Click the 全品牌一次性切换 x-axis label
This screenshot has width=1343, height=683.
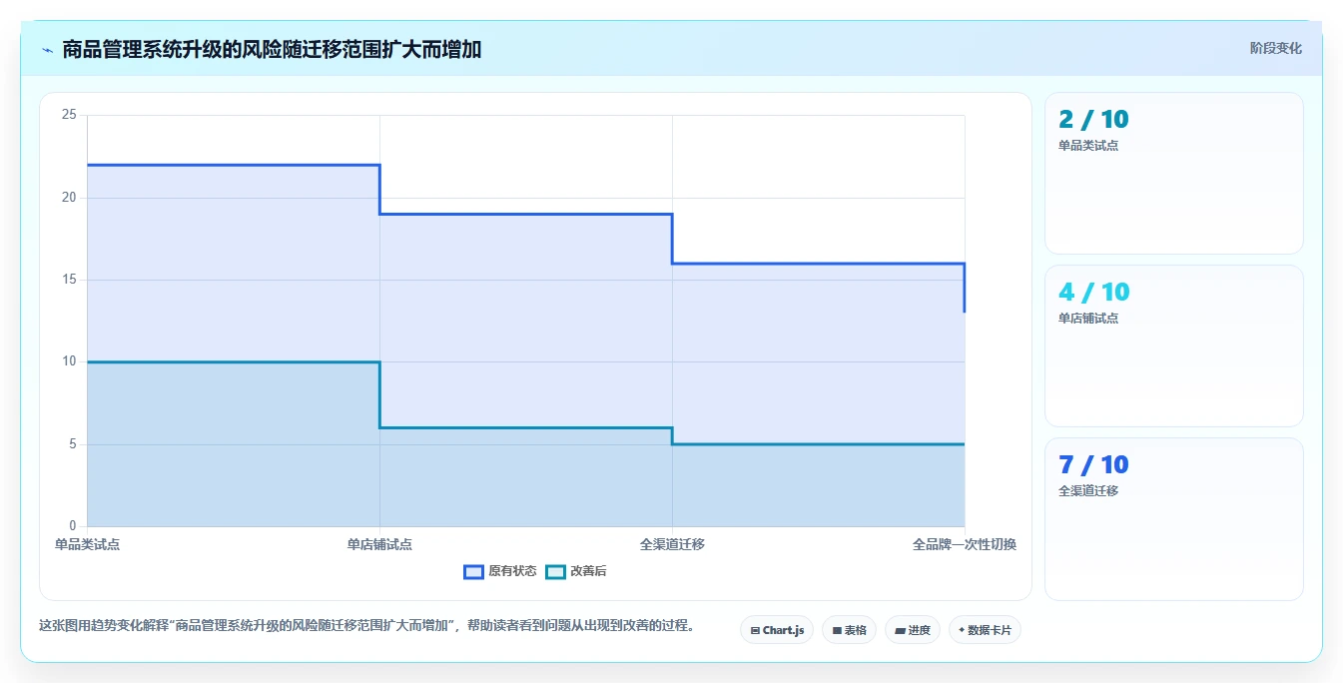coord(965,544)
